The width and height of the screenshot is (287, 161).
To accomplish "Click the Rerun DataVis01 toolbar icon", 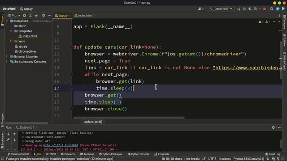I will tap(239, 9).
